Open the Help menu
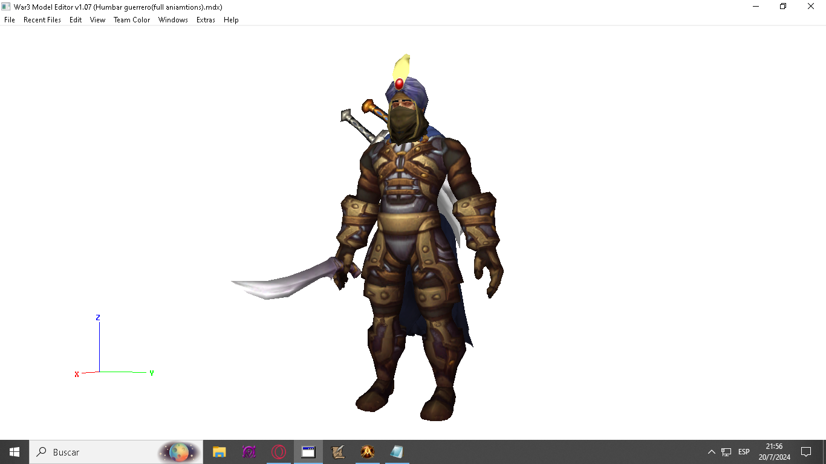This screenshot has width=826, height=464. pos(231,20)
